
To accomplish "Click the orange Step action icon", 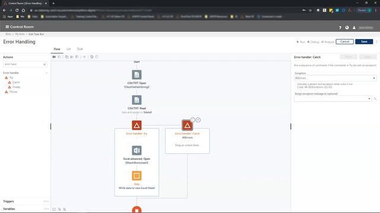I will [137, 176].
